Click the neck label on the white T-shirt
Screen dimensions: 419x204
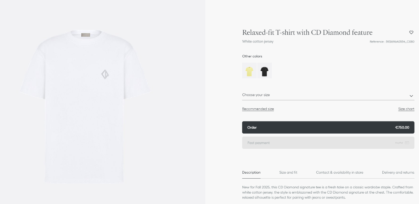point(85,35)
